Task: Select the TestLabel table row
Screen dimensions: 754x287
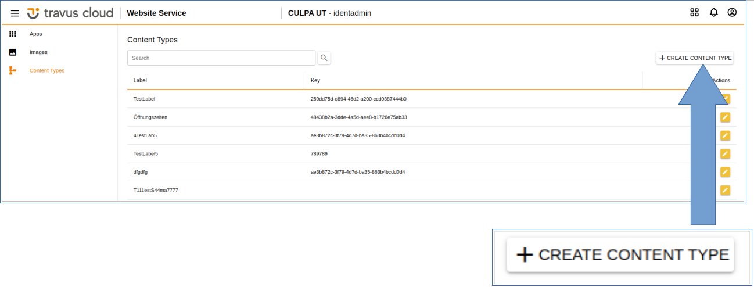Action: [144, 99]
